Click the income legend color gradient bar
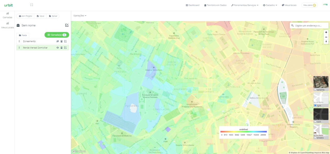The height and width of the screenshot is (154, 330). (244, 132)
